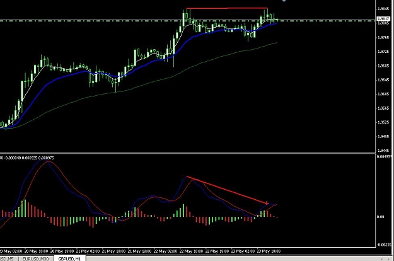The width and height of the screenshot is (394, 261).
Task: Click the 20 May 18:00 time label
Action: click(62, 251)
